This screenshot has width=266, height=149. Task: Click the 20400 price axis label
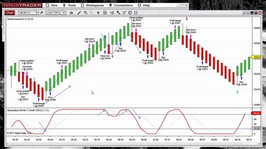(x=257, y=105)
